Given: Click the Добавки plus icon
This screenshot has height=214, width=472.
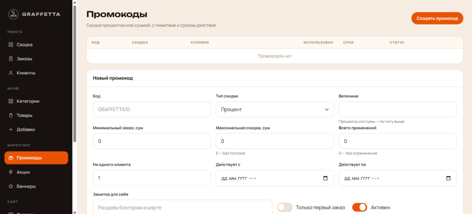Looking at the screenshot, I should click(11, 130).
